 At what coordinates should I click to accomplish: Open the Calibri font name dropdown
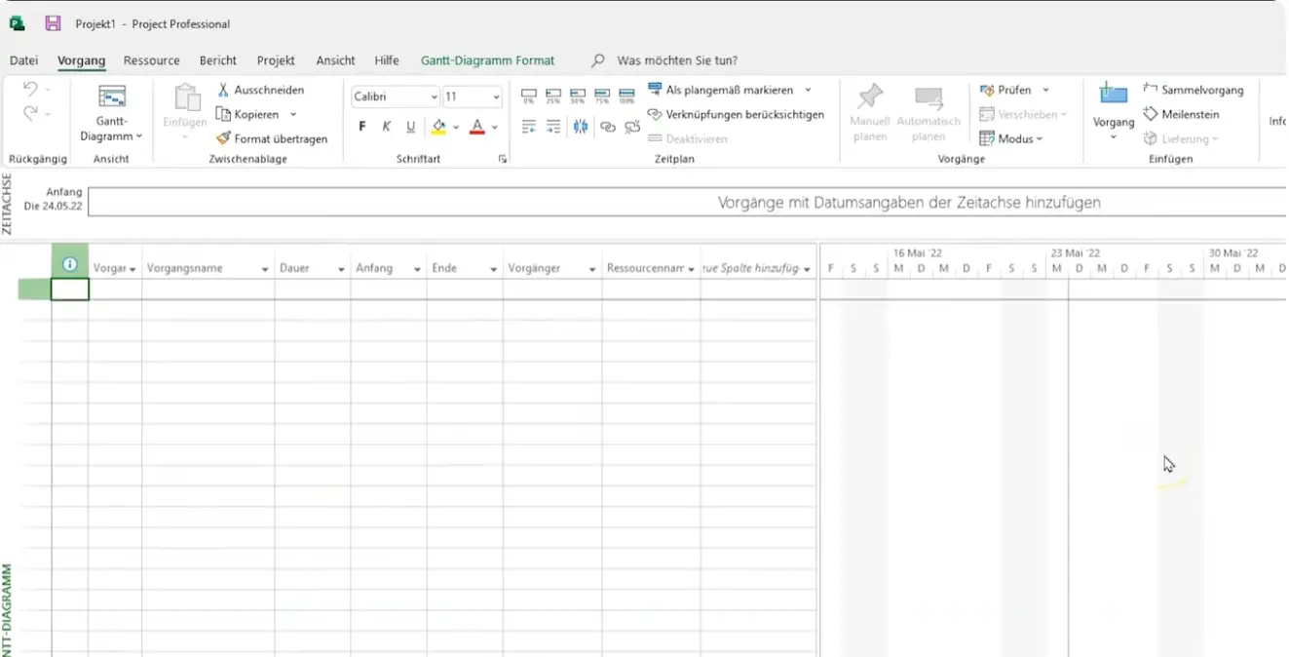coord(435,97)
